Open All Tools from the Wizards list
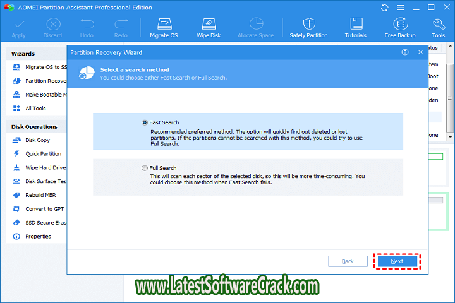The height and width of the screenshot is (303, 455). (x=35, y=109)
